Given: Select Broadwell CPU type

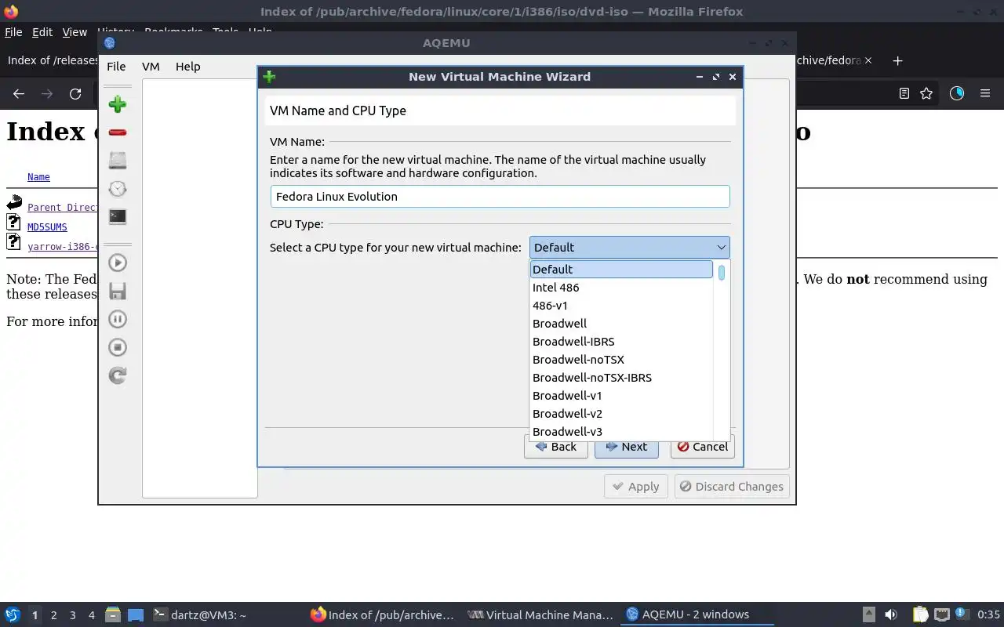Looking at the screenshot, I should tap(621, 323).
